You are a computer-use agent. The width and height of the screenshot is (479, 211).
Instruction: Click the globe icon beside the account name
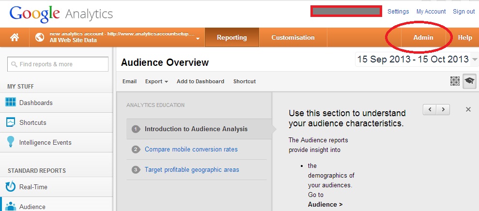[39, 38]
